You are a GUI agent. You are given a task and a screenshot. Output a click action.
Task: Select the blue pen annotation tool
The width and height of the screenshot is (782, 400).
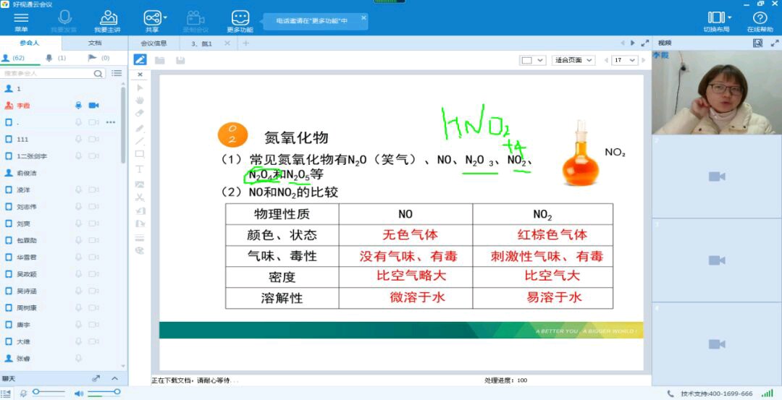click(140, 60)
